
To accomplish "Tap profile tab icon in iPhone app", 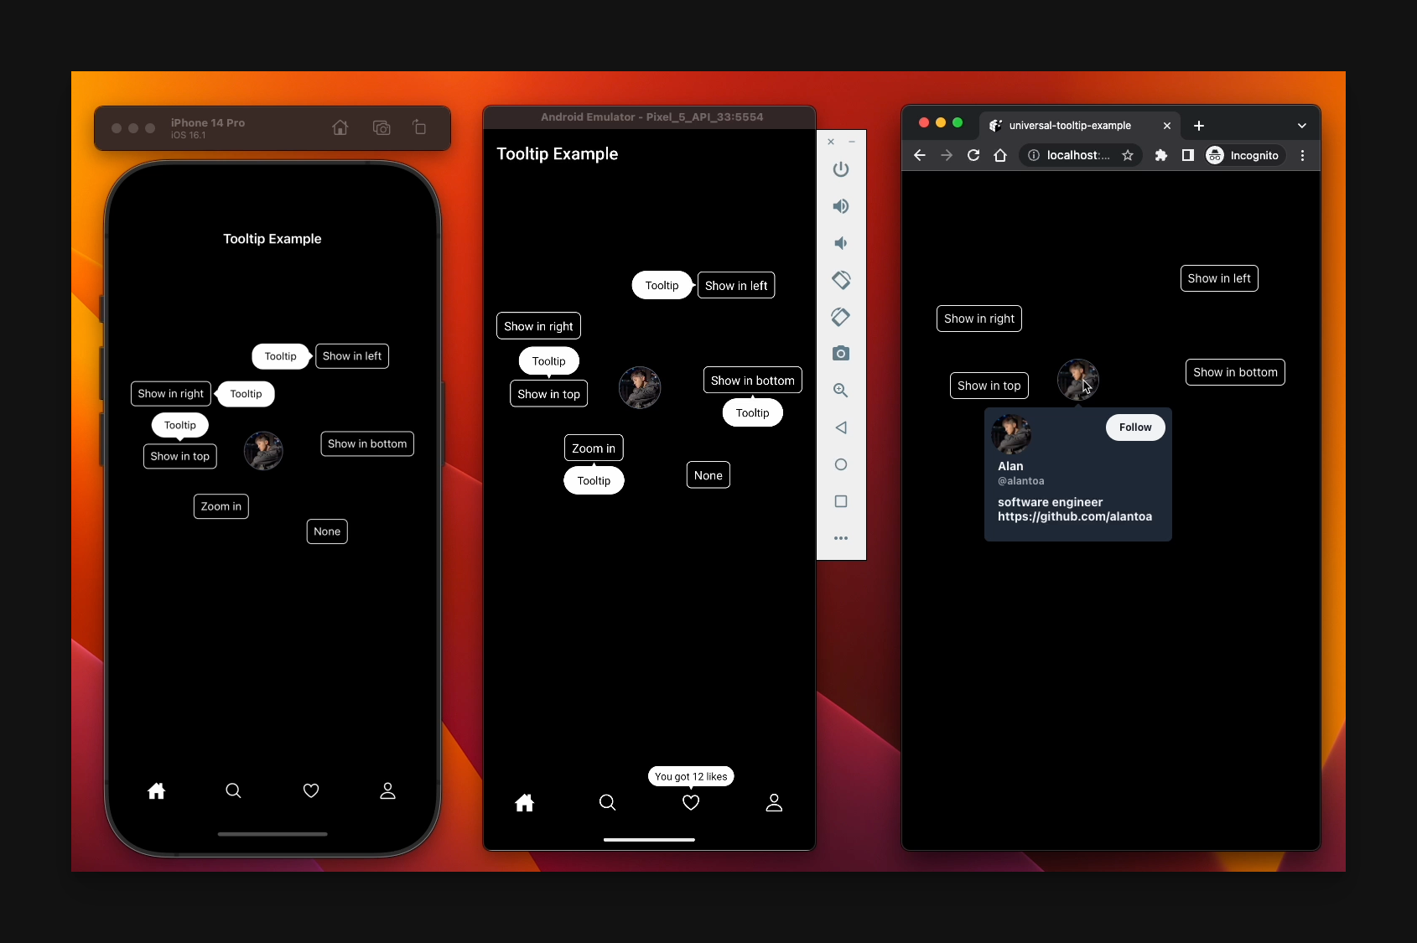I will 387,790.
